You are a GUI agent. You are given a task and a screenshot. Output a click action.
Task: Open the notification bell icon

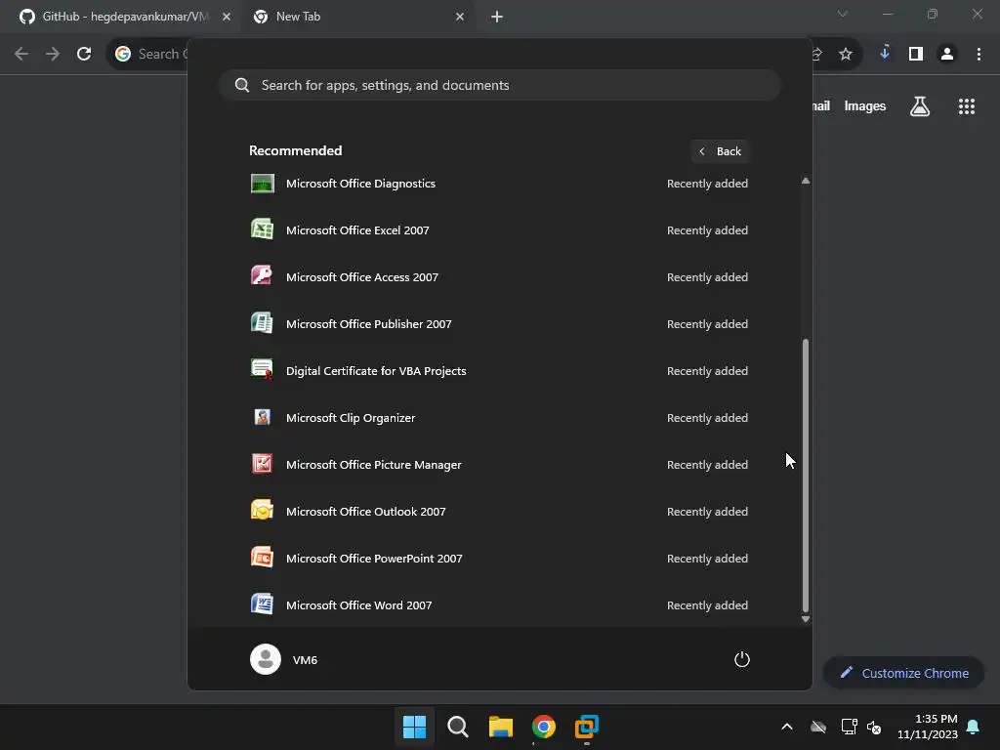point(974,727)
